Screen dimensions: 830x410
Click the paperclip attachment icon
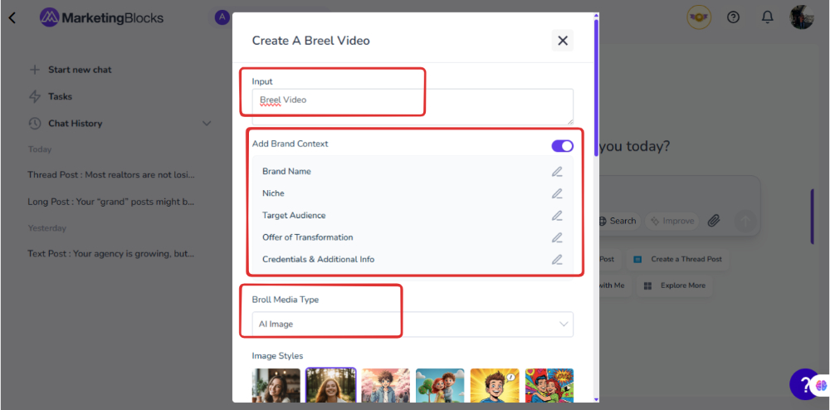(x=713, y=221)
